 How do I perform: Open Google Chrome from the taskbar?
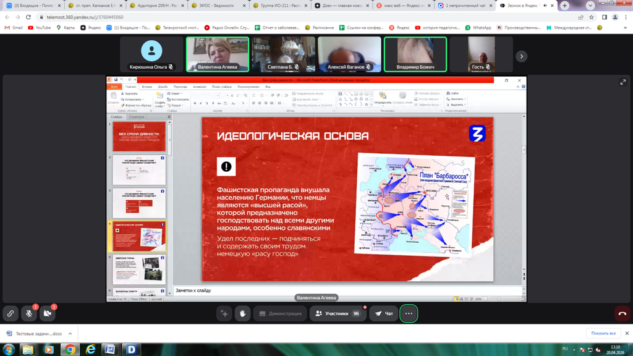pyautogui.click(x=69, y=349)
